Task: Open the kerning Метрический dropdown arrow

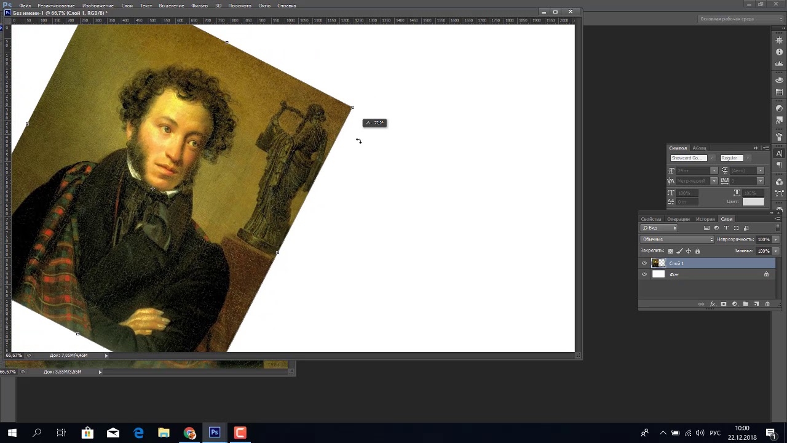Action: coord(714,181)
